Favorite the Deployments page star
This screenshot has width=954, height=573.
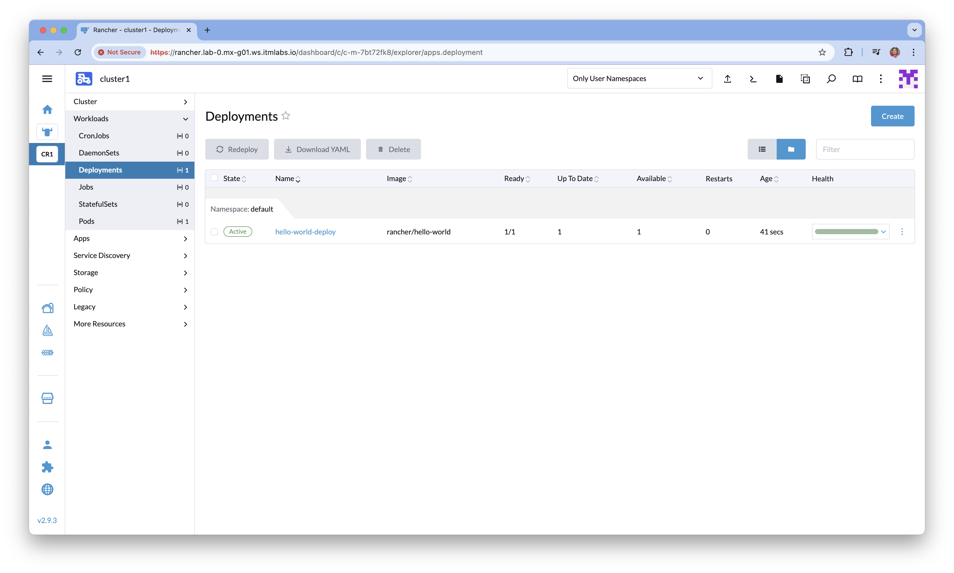[285, 116]
